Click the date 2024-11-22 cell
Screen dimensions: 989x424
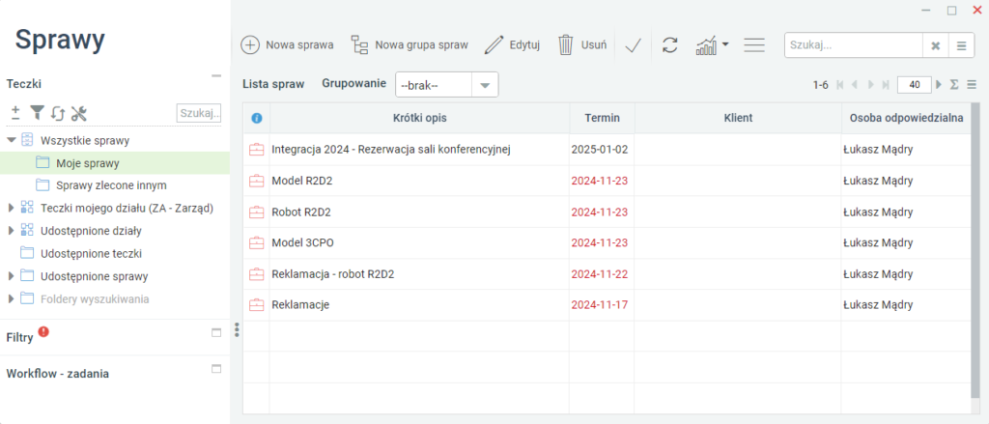click(x=601, y=274)
